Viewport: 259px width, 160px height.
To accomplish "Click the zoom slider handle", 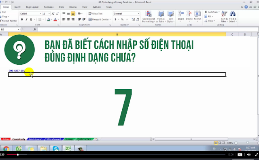I will (247, 143).
